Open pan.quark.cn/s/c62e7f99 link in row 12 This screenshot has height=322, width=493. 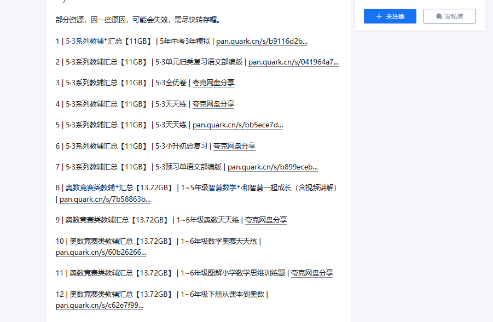100,305
